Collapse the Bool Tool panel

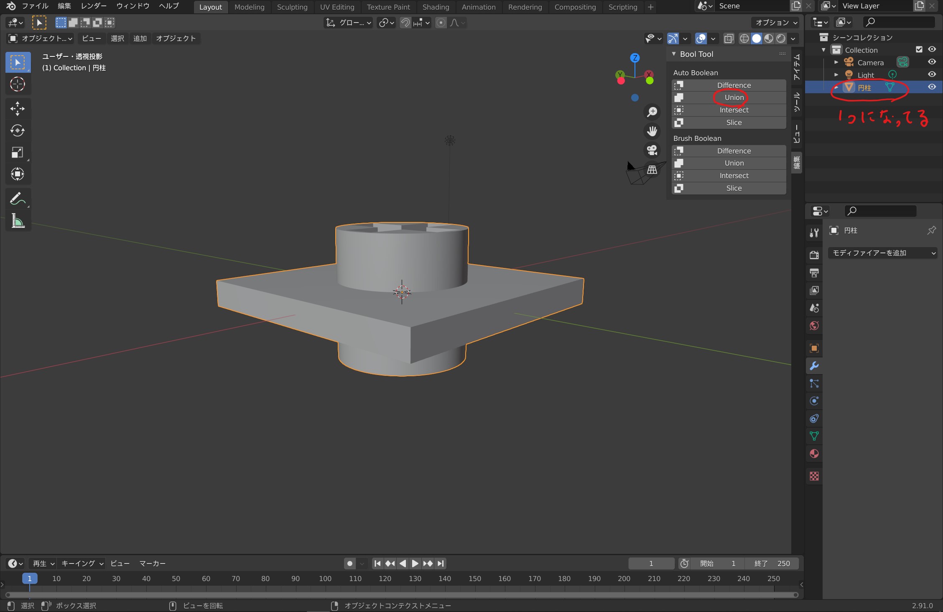674,54
